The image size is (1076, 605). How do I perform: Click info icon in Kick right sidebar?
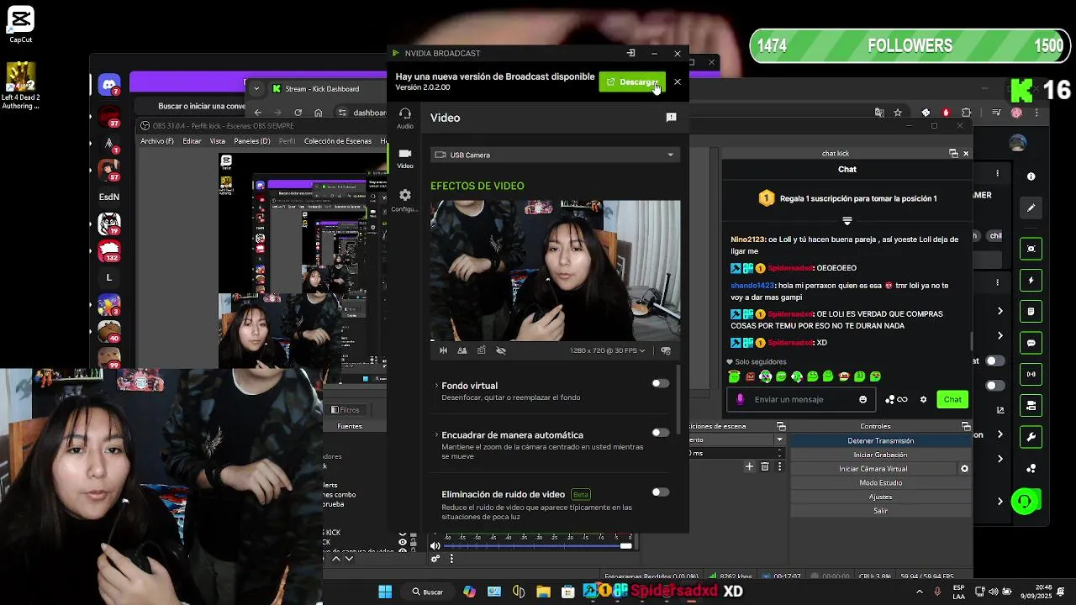coord(1031,176)
